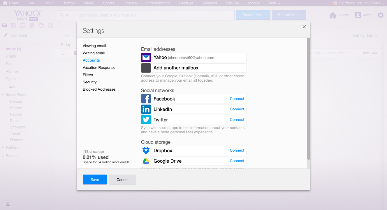Toggle the select-all checkbox above the inbox
387x210 pixels.
coord(62,35)
